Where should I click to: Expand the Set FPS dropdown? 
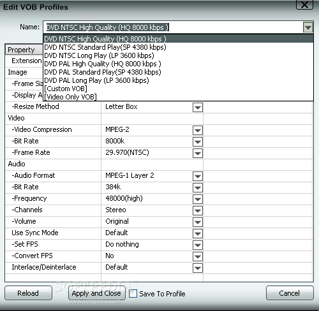(x=198, y=245)
